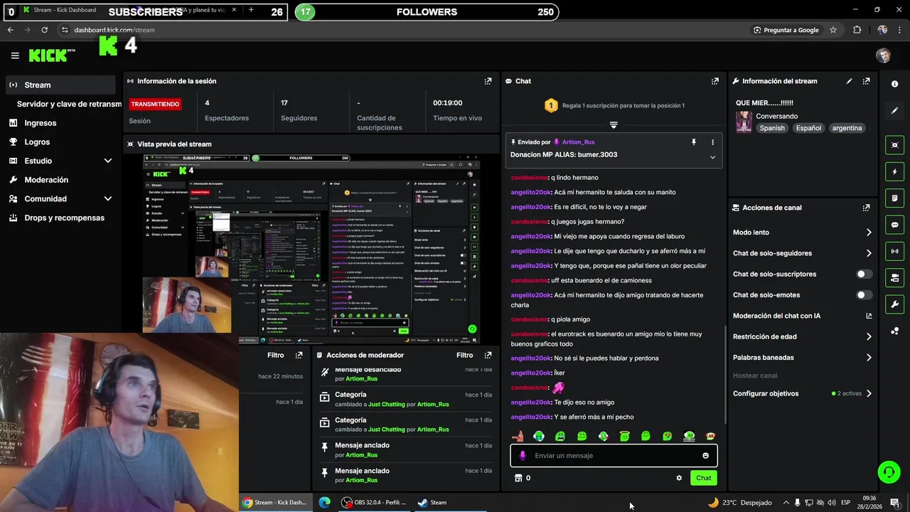
Task: Open the hamburger menu next to Kick logo
Action: 15,55
